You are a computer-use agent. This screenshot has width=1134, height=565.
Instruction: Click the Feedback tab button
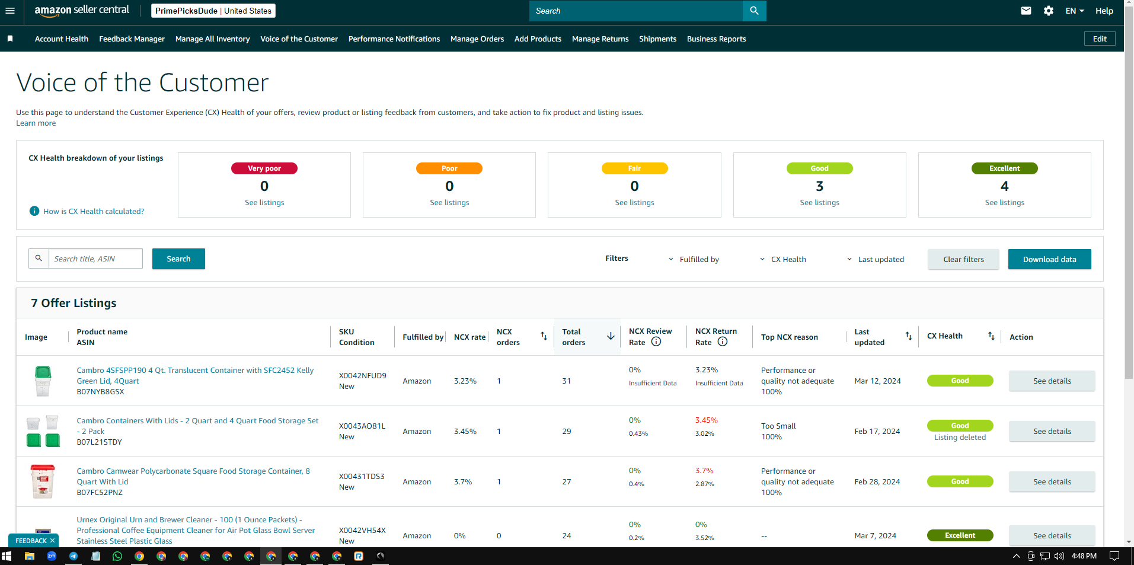click(x=31, y=541)
